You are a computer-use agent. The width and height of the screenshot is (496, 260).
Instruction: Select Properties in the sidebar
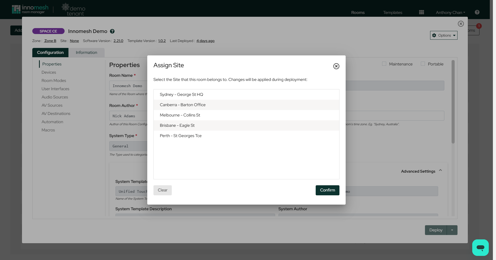52,64
